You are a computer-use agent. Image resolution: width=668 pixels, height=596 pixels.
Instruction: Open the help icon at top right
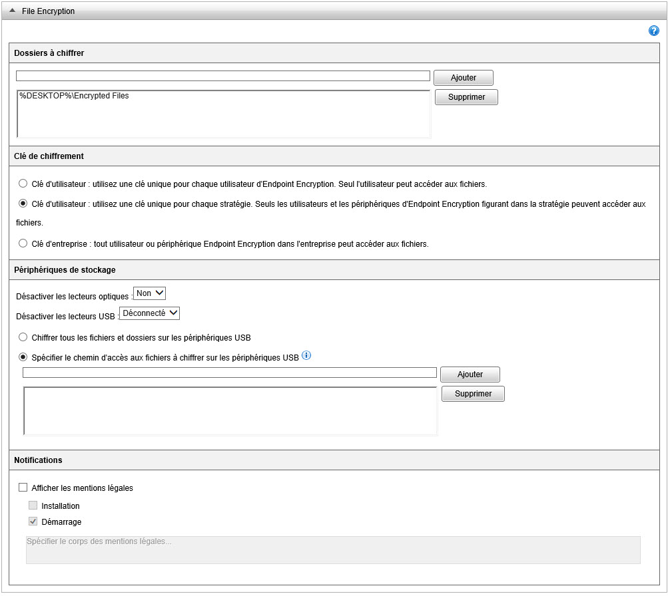[653, 31]
